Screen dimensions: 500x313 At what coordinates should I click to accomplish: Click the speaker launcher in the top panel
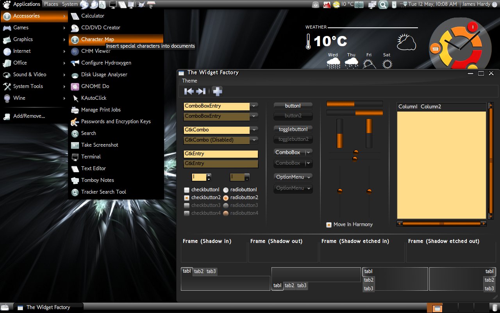(102, 5)
